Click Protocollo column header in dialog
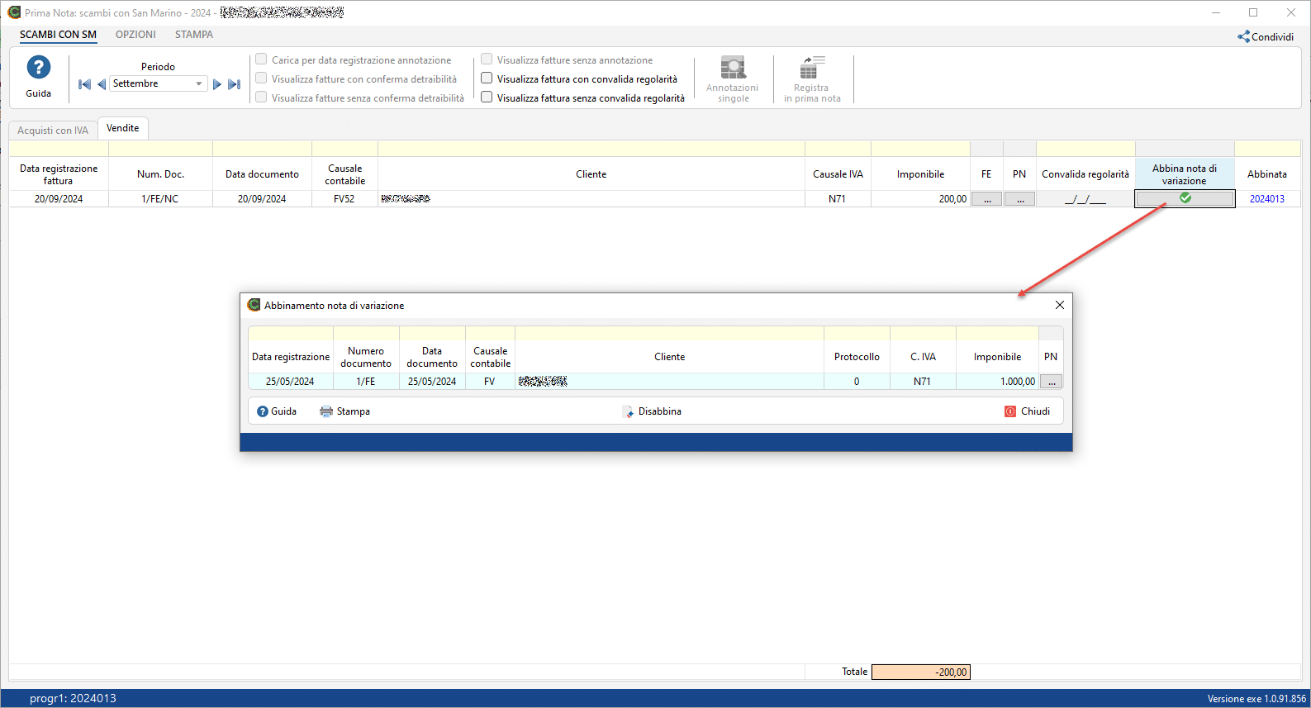The height and width of the screenshot is (708, 1311). [857, 357]
